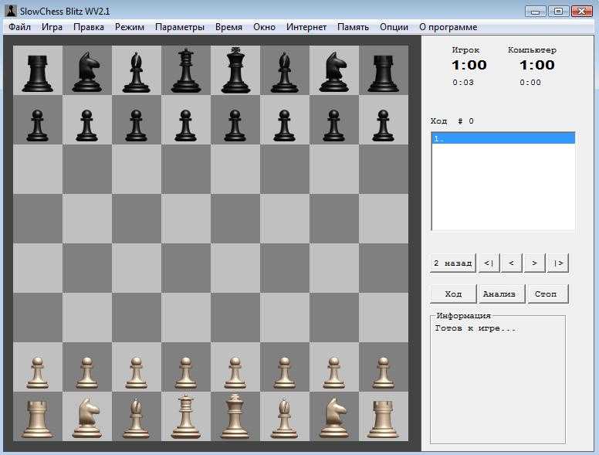This screenshot has height=455, width=599.
Task: Step back one move with '<'
Action: point(512,263)
